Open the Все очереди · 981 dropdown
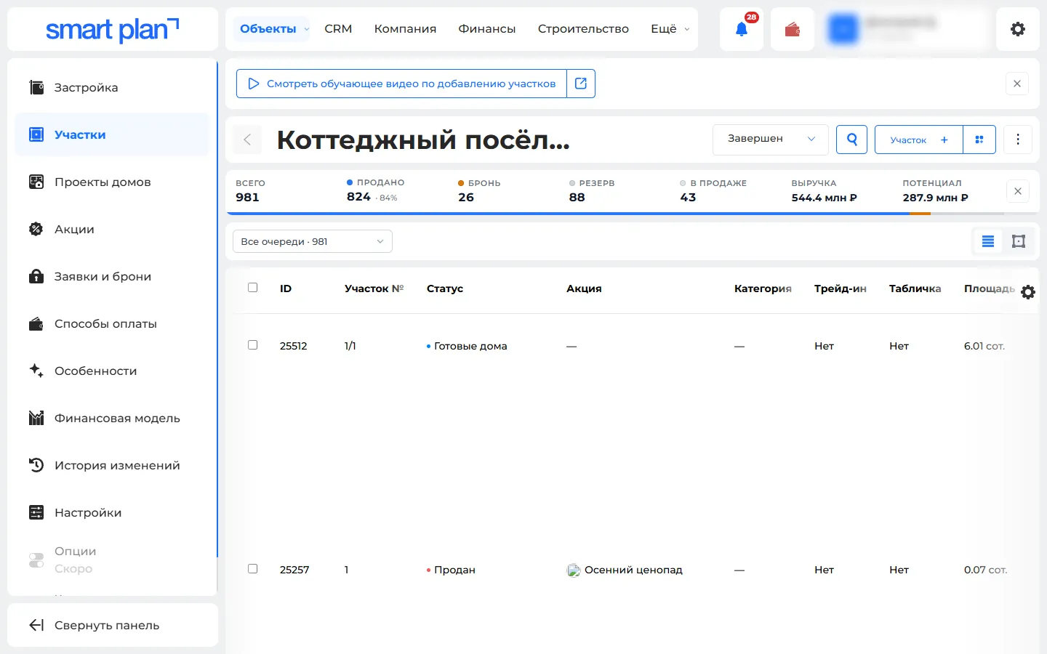The image size is (1047, 654). 313,241
